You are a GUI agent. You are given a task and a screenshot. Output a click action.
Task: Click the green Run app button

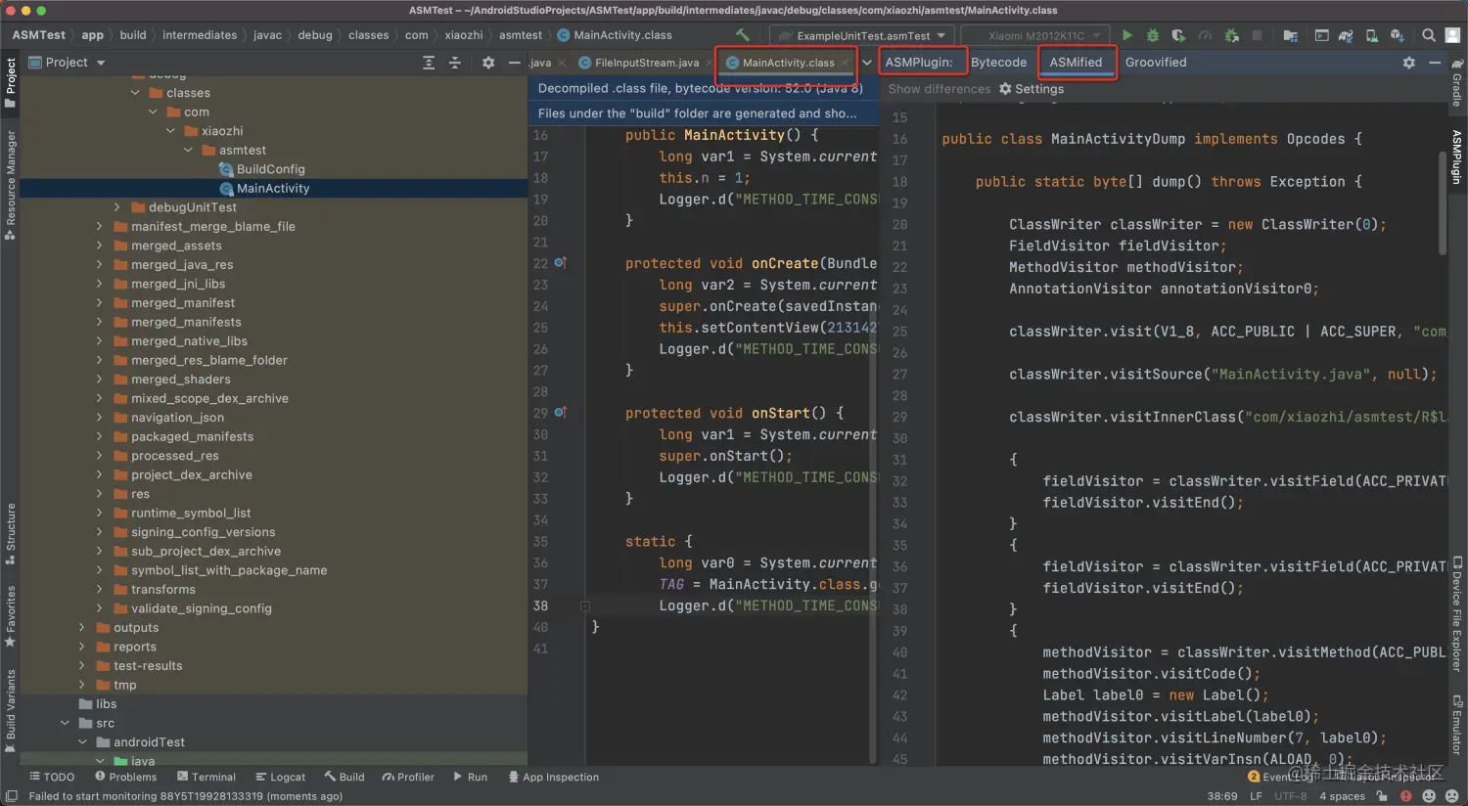tap(1127, 35)
